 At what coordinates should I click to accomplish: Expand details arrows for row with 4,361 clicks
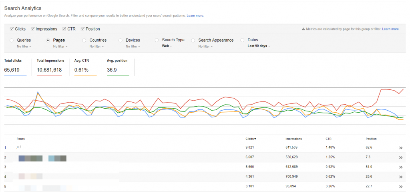(x=400, y=177)
